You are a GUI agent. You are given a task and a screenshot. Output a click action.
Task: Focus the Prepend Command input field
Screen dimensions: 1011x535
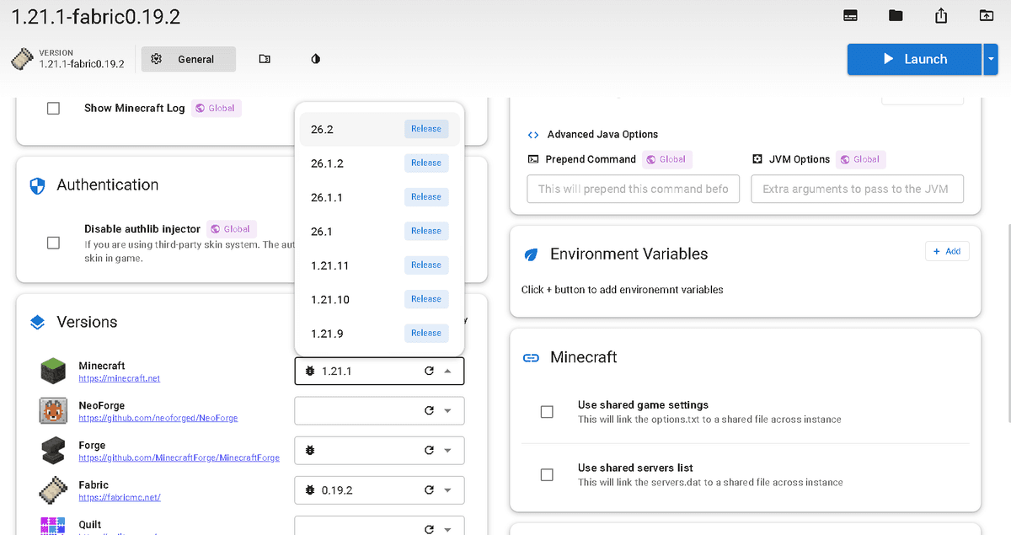634,189
